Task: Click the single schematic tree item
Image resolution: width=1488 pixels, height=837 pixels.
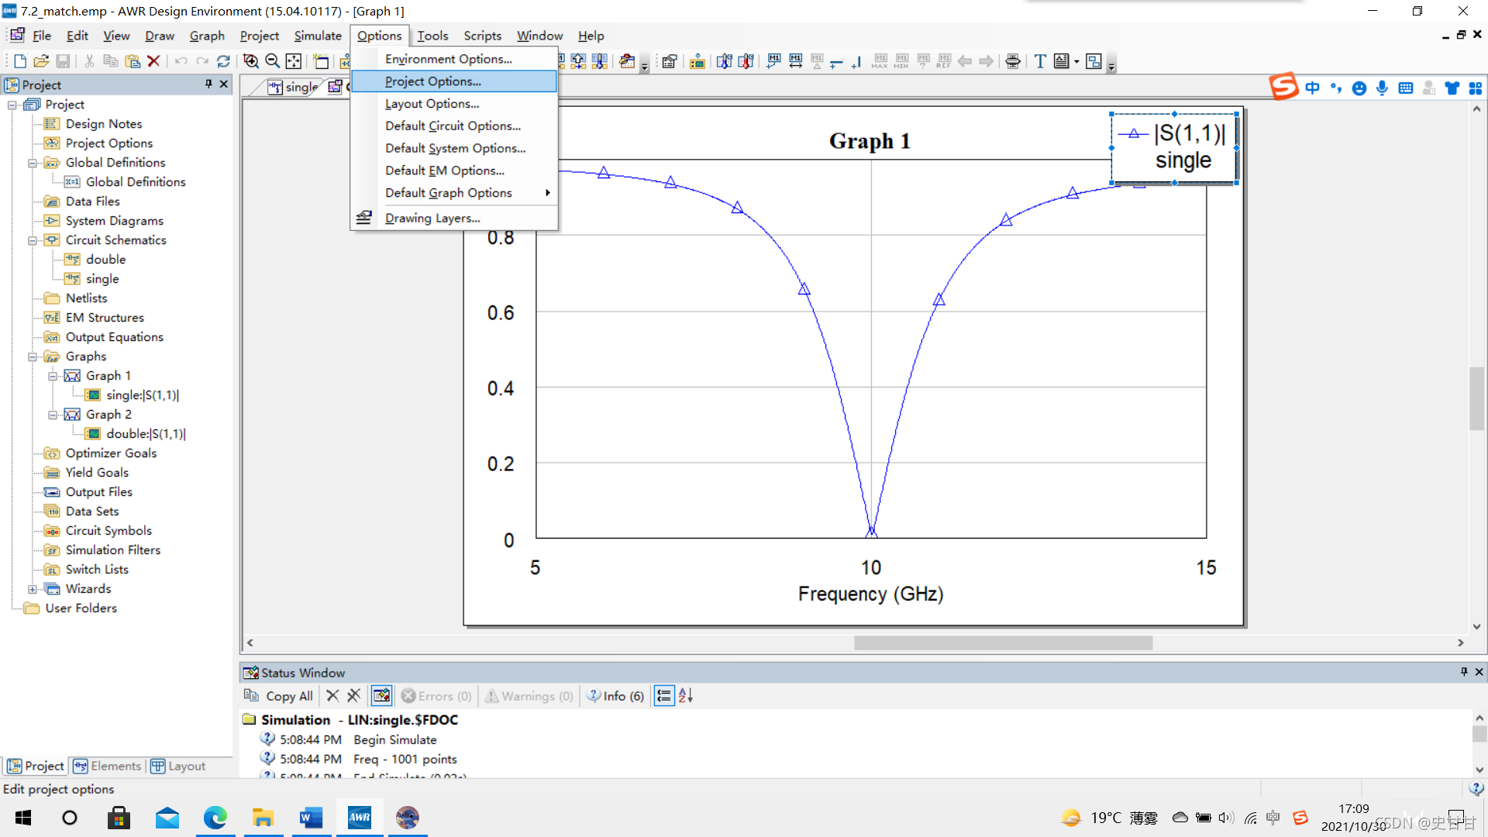Action: tap(102, 278)
